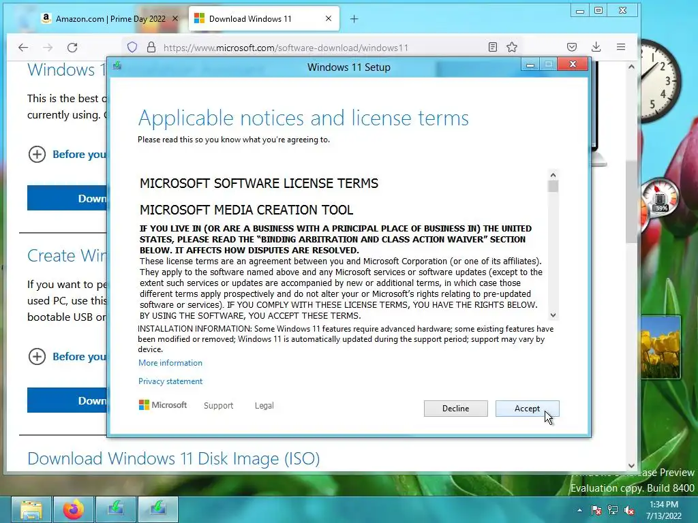Viewport: 698px width, 523px height.
Task: Close the Download Windows 11 tab
Action: [329, 18]
